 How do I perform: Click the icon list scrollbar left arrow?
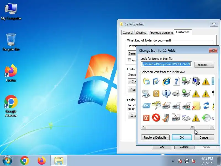[x=144, y=127]
